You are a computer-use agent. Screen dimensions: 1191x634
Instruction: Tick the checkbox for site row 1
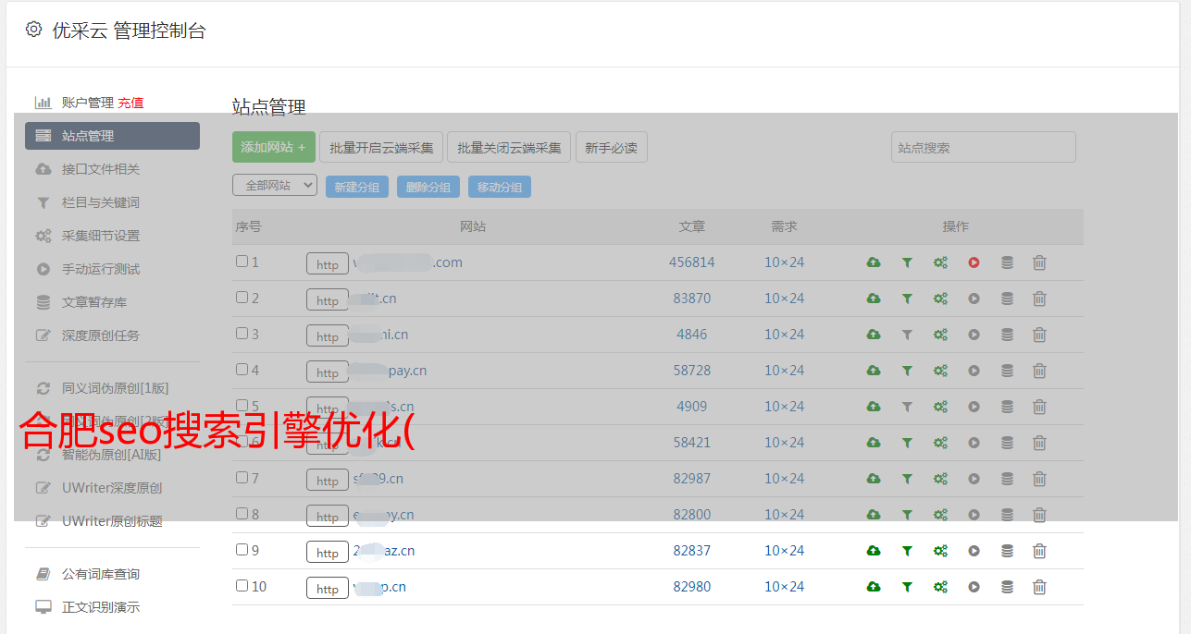242,262
